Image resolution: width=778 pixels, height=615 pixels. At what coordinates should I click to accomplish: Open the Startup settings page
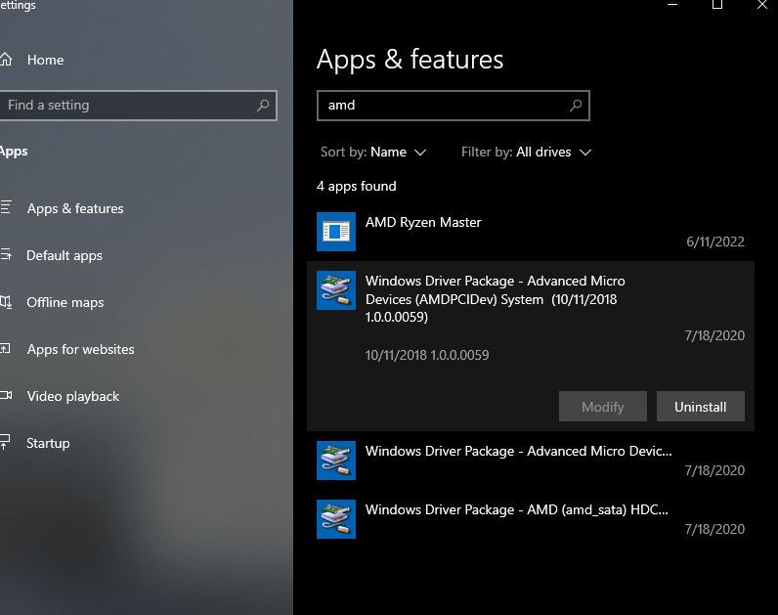click(x=48, y=443)
